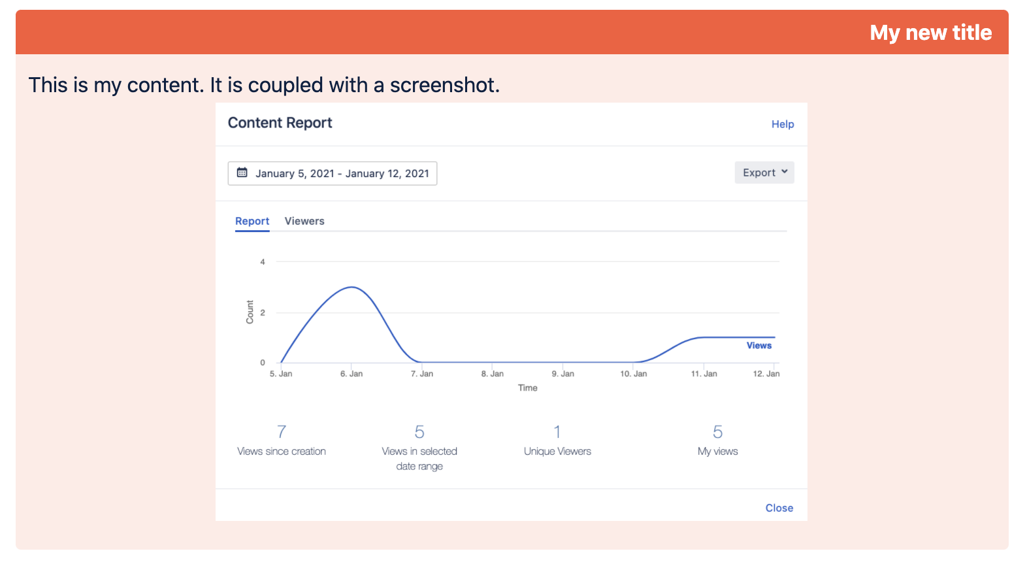The width and height of the screenshot is (1027, 566).
Task: Click the 8. Jan x-axis tick label
Action: (x=493, y=374)
